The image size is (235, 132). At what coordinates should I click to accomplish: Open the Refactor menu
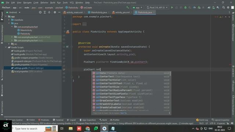[44, 3]
